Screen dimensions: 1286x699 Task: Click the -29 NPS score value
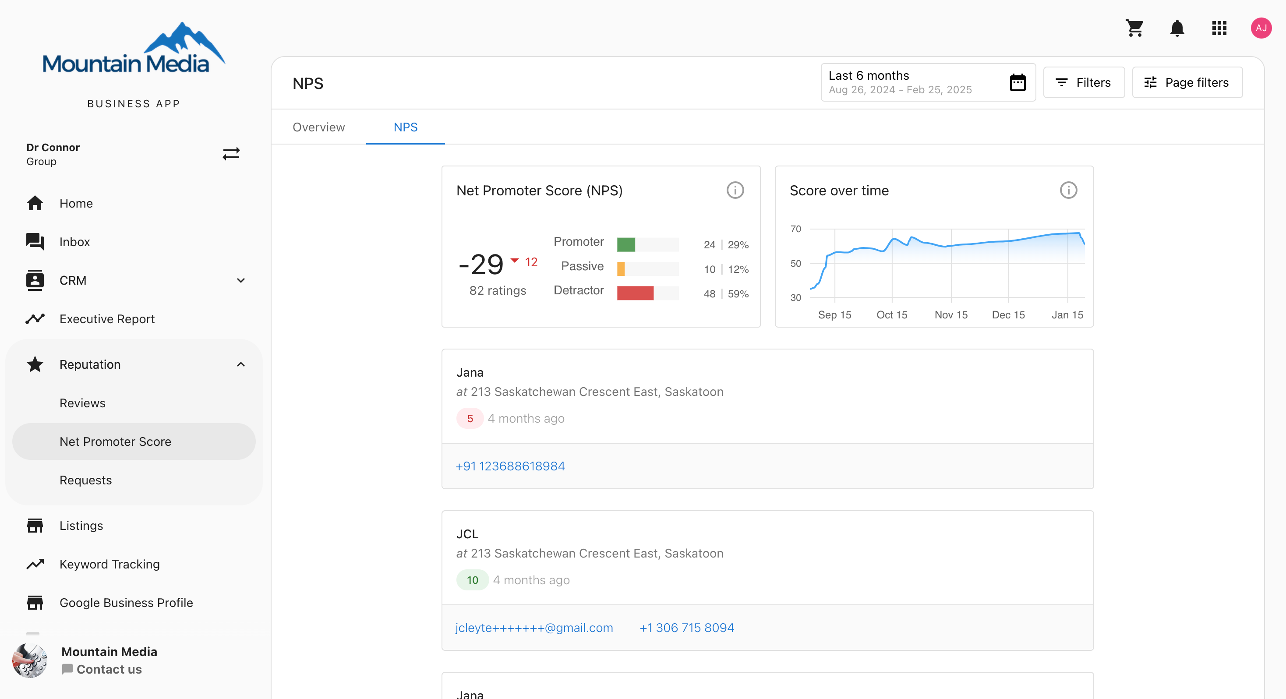pyautogui.click(x=481, y=264)
